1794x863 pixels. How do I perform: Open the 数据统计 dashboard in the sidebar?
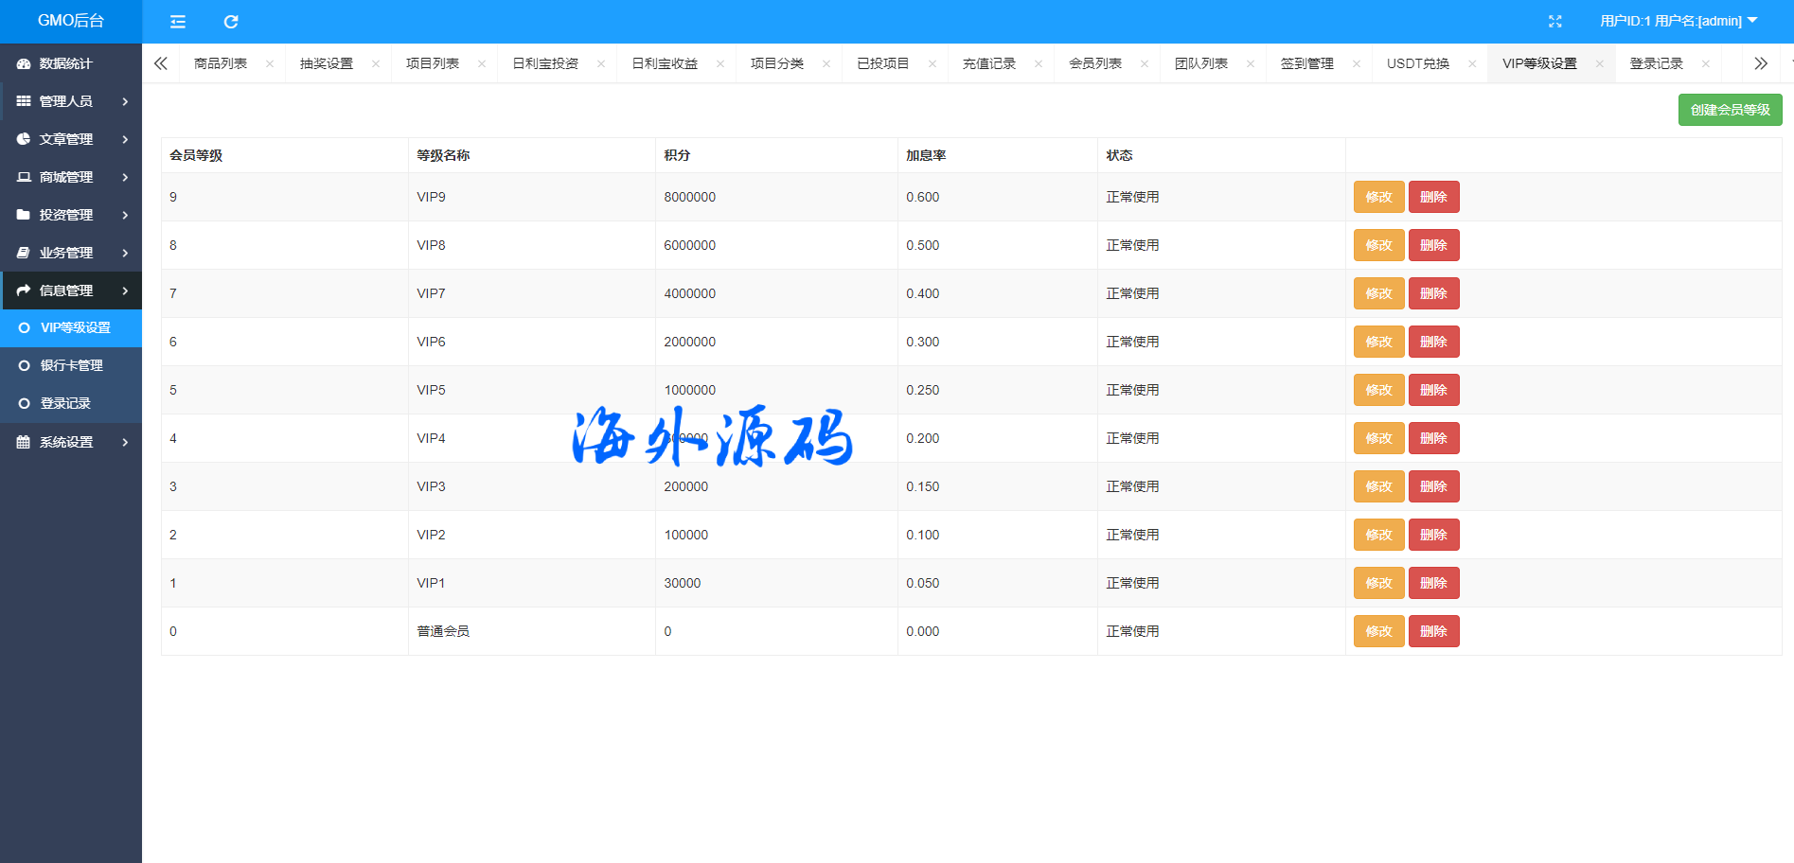(x=65, y=63)
